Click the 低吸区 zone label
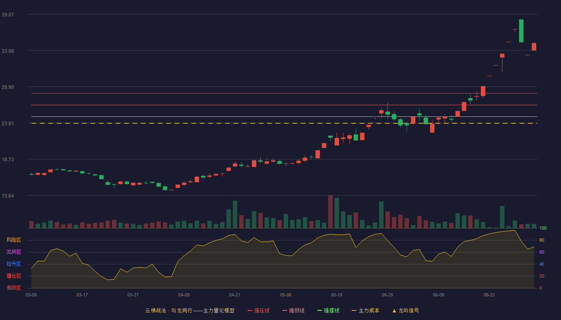 click(x=14, y=288)
